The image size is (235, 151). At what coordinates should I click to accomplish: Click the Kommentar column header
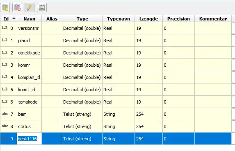213,19
